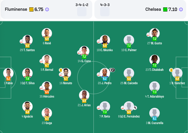Click the M. Cucurella name label
This screenshot has width=188, height=133.
(156, 123)
